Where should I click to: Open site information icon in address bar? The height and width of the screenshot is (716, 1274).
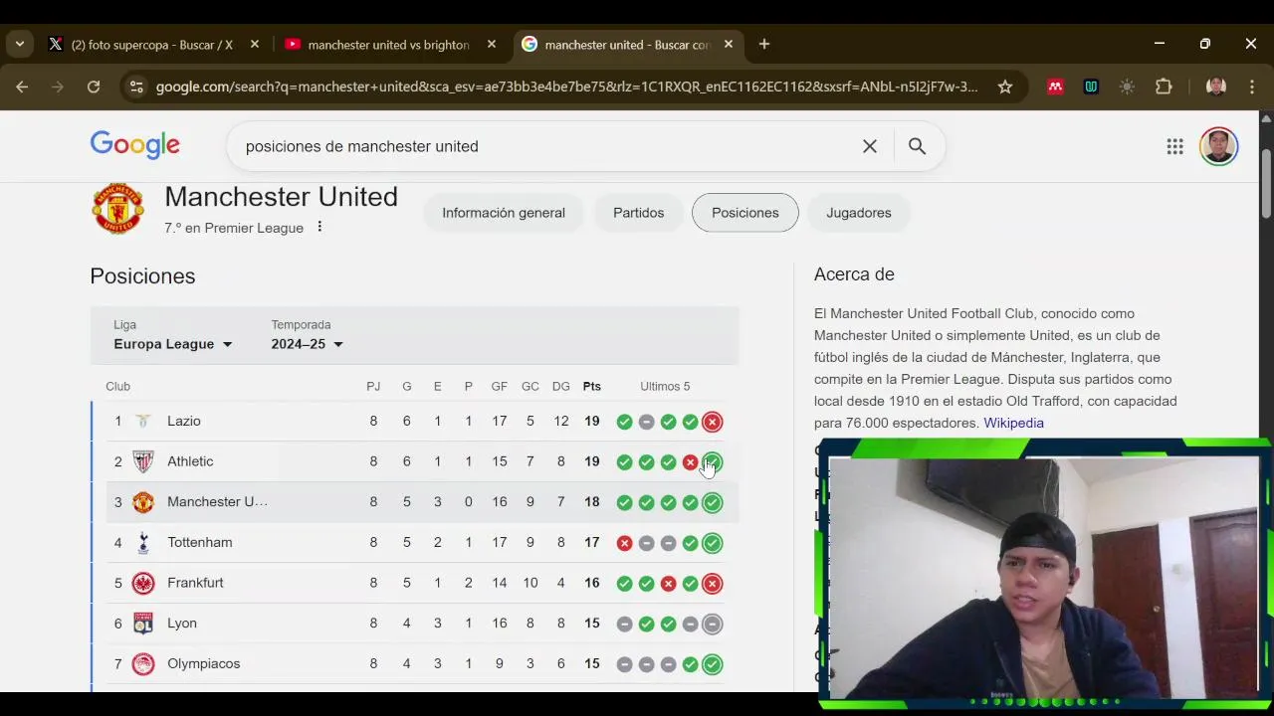[x=136, y=87]
